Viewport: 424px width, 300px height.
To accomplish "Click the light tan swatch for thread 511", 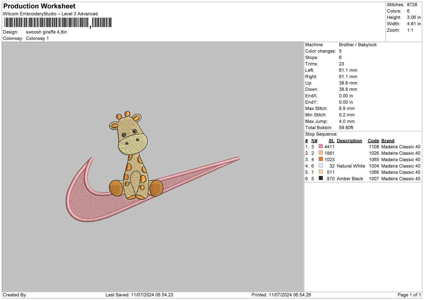I will (x=321, y=172).
